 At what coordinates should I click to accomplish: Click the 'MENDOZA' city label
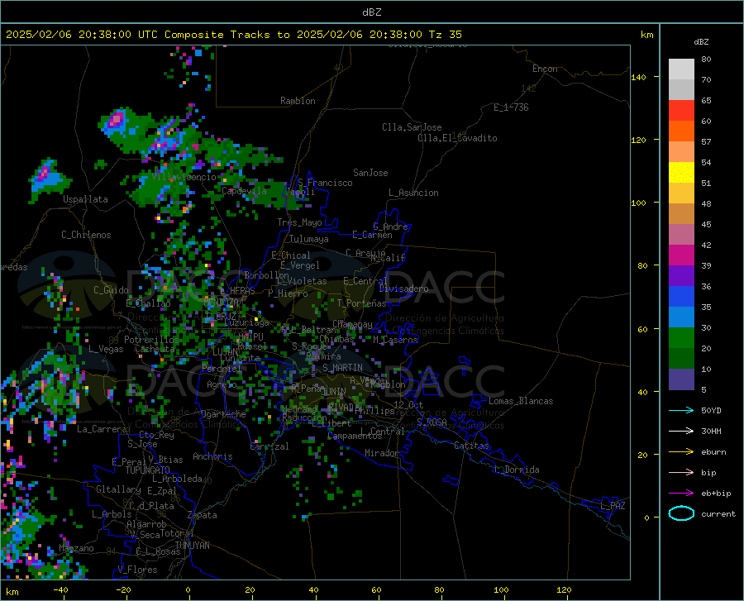pos(220,302)
